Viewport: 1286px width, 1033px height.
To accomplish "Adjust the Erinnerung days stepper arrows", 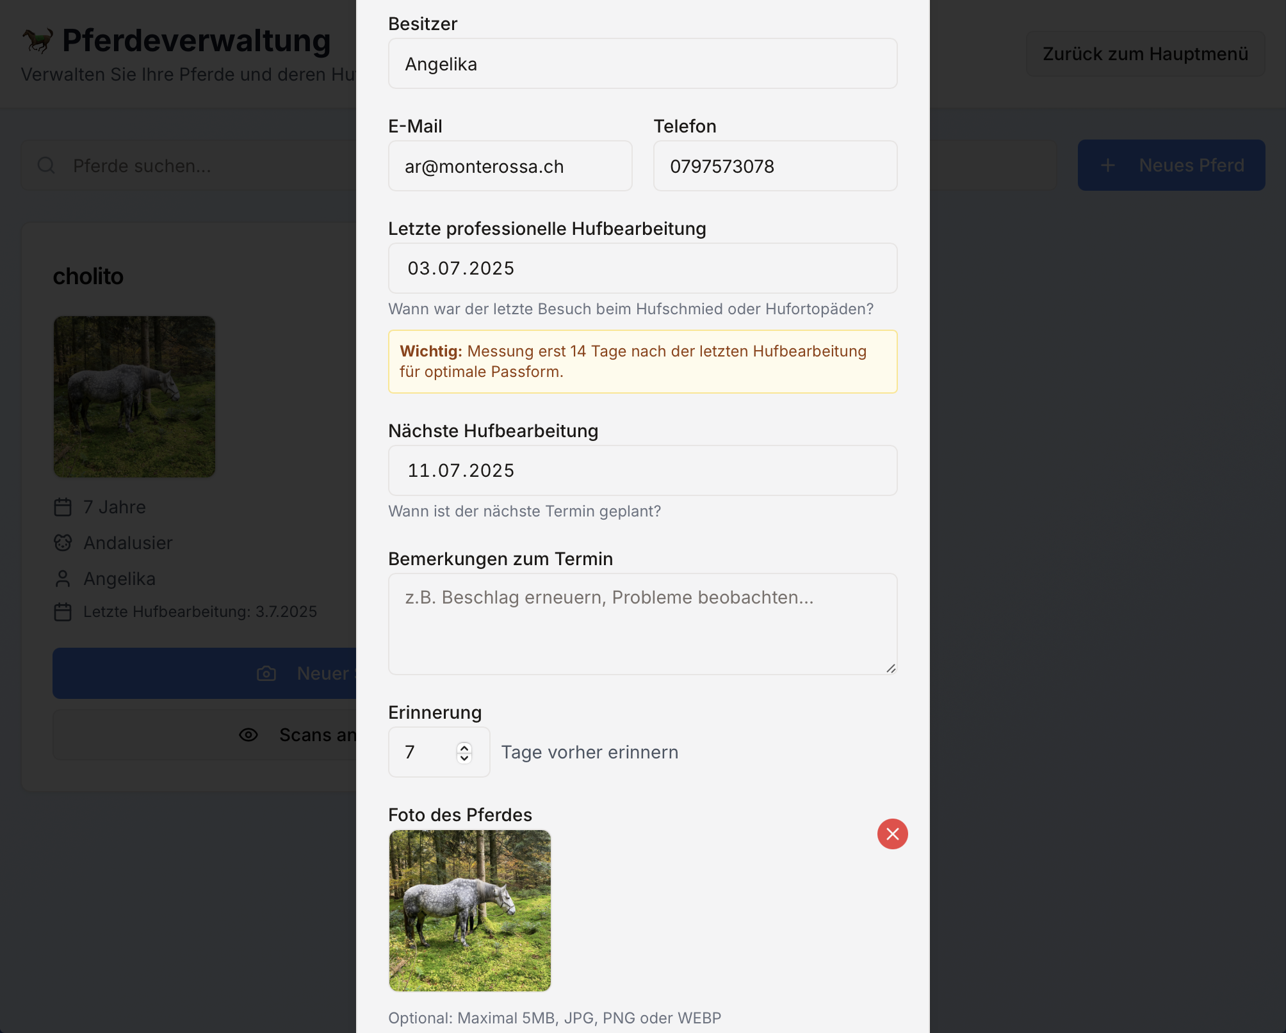I will point(464,752).
